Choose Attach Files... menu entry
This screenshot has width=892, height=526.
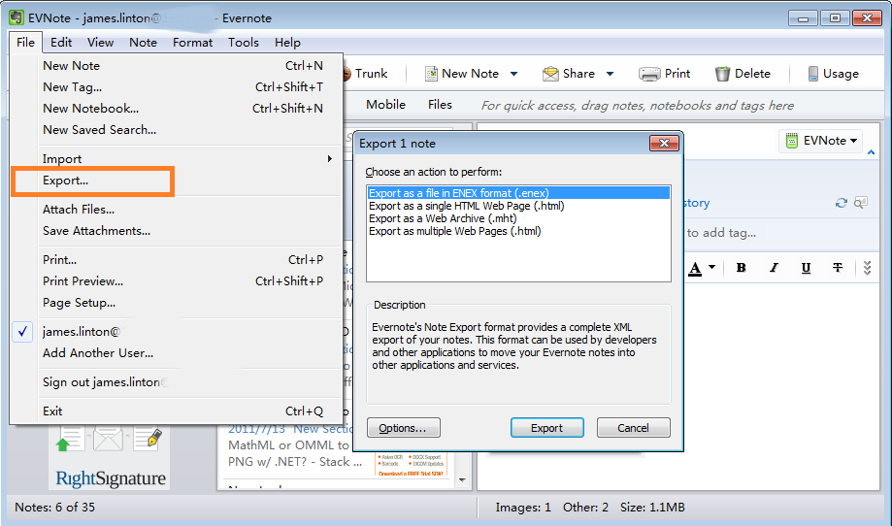click(177, 210)
